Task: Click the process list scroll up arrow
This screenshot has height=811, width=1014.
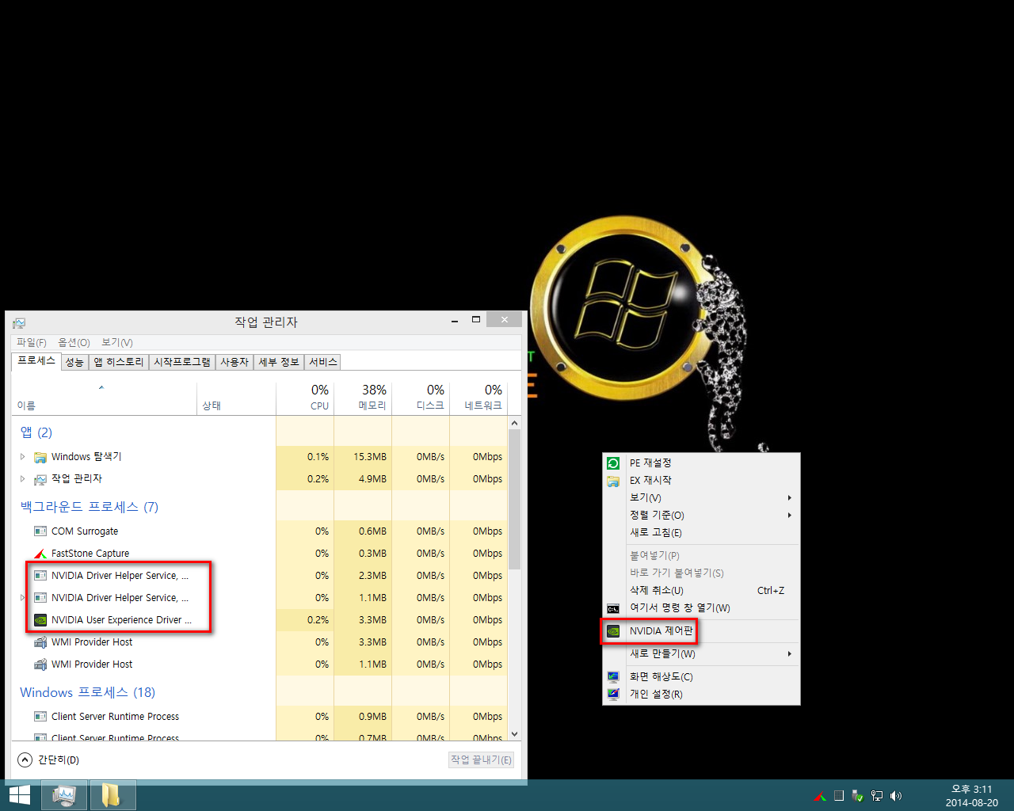Action: click(x=515, y=423)
